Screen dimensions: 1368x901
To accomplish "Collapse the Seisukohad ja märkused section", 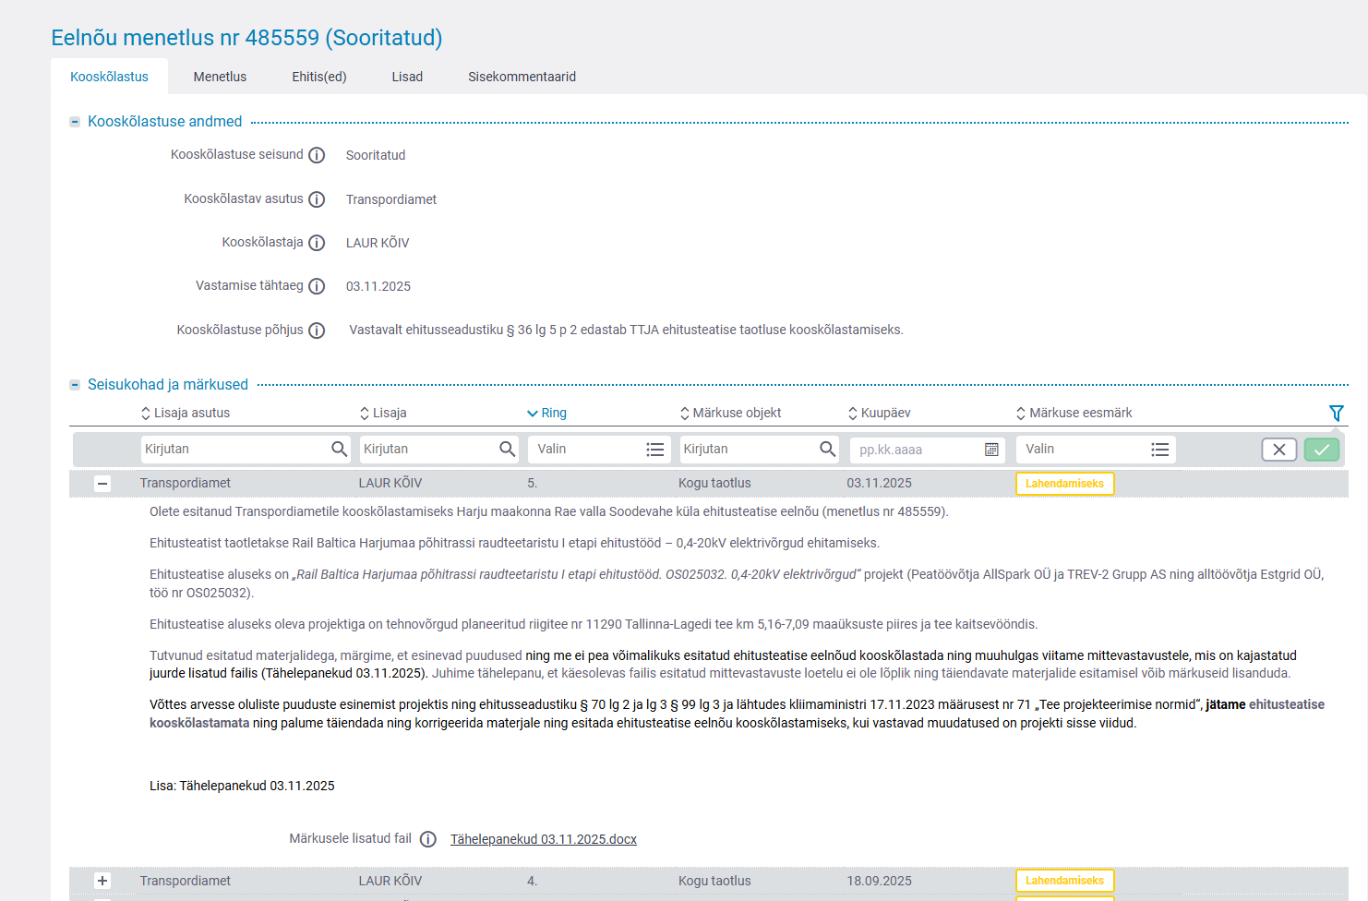I will click(x=75, y=385).
